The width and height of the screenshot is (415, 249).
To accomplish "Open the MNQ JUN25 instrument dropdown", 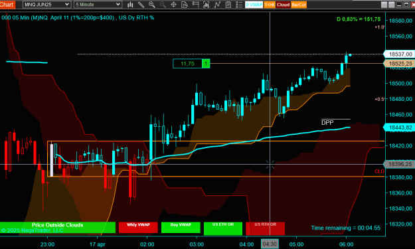I will pyautogui.click(x=46, y=5).
